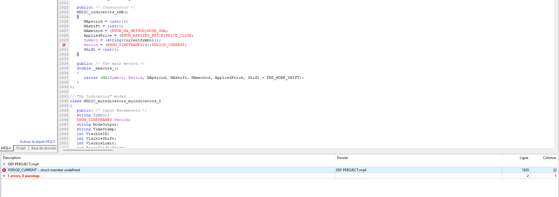Open the Projet tab
559x197 pixels.
[21, 148]
